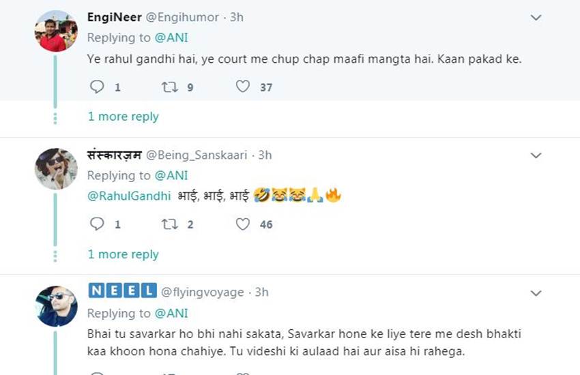This screenshot has height=375, width=580.
Task: Expand Being_Sanskaari tweet options menu
Action: (x=536, y=155)
